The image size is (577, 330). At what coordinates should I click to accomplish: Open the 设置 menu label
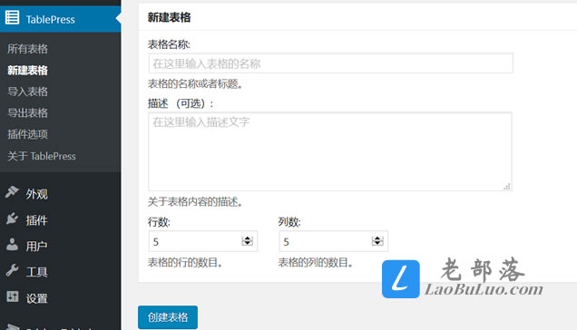pyautogui.click(x=37, y=298)
